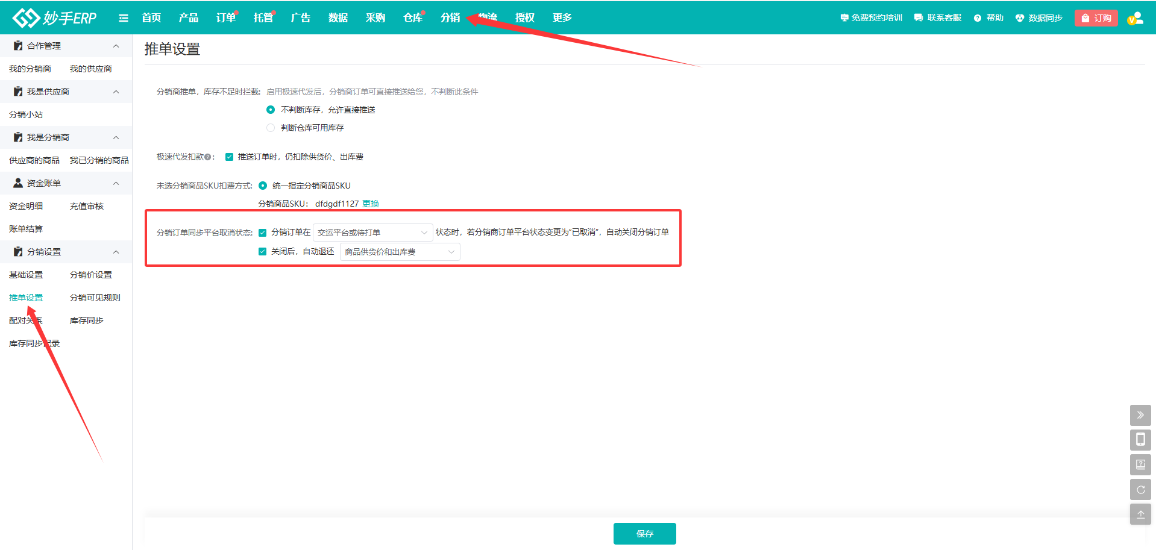Click the 我是分销商 section icon
The image size is (1156, 550).
click(x=18, y=137)
